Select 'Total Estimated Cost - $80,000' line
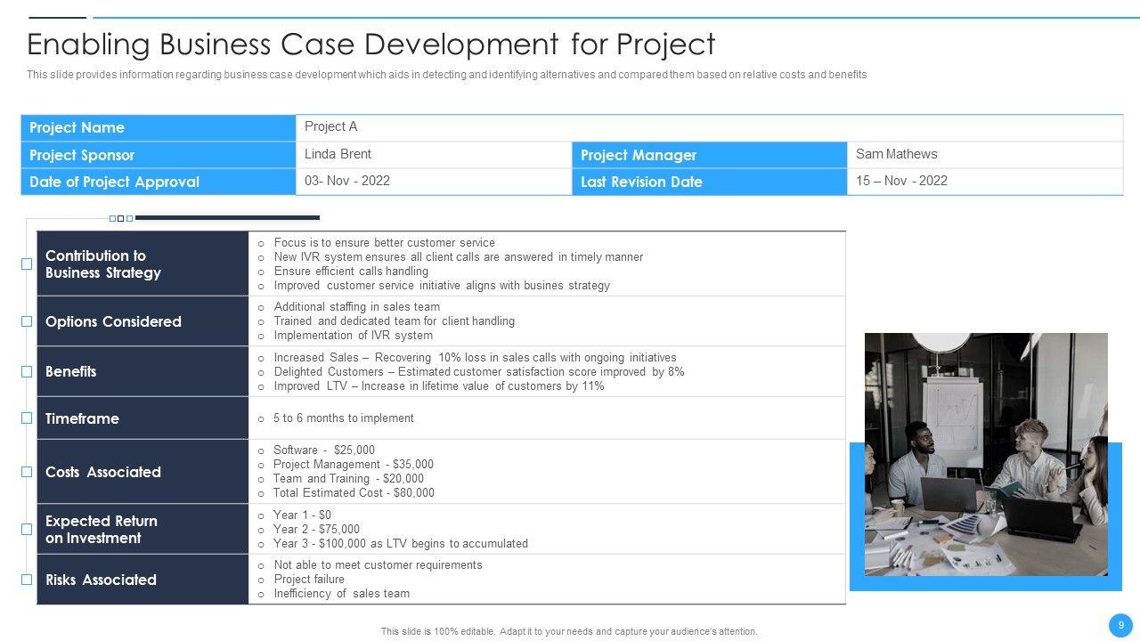The width and height of the screenshot is (1140, 641). [354, 493]
